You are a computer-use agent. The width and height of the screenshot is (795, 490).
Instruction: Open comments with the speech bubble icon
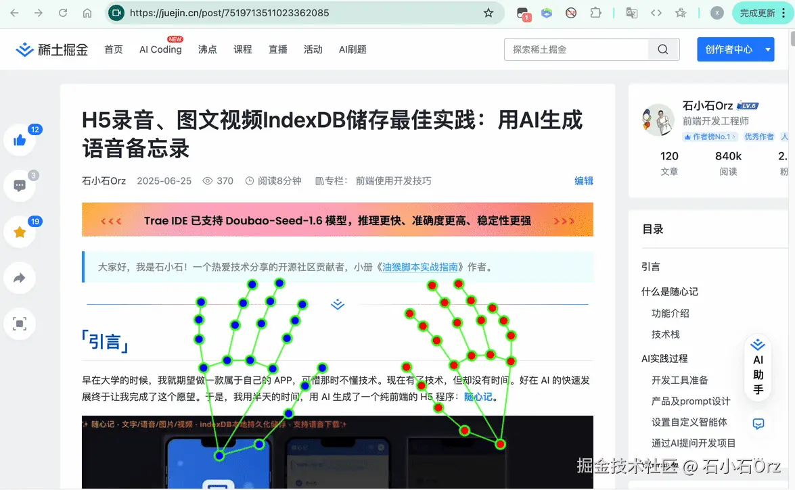pos(20,186)
